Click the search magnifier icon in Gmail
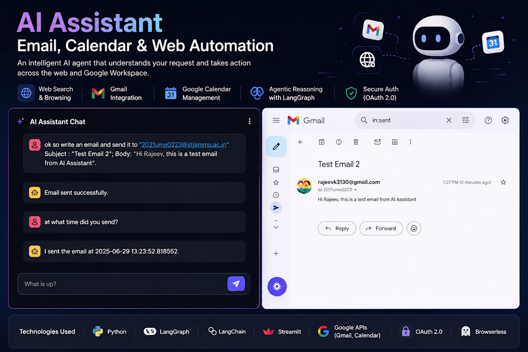This screenshot has width=528, height=352. coord(364,120)
